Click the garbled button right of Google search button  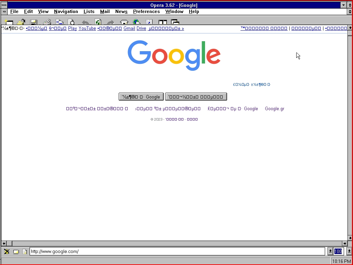point(196,97)
